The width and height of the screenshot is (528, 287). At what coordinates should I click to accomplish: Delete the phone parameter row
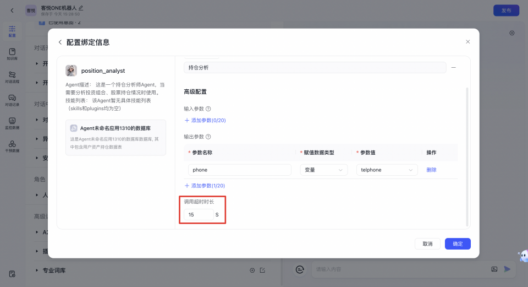431,170
